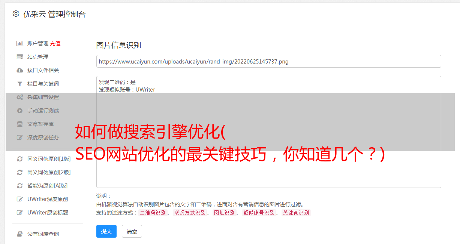Click the 发现疑似账号：UWriter result line
Image resolution: width=460 pixels, height=244 pixels.
point(127,90)
